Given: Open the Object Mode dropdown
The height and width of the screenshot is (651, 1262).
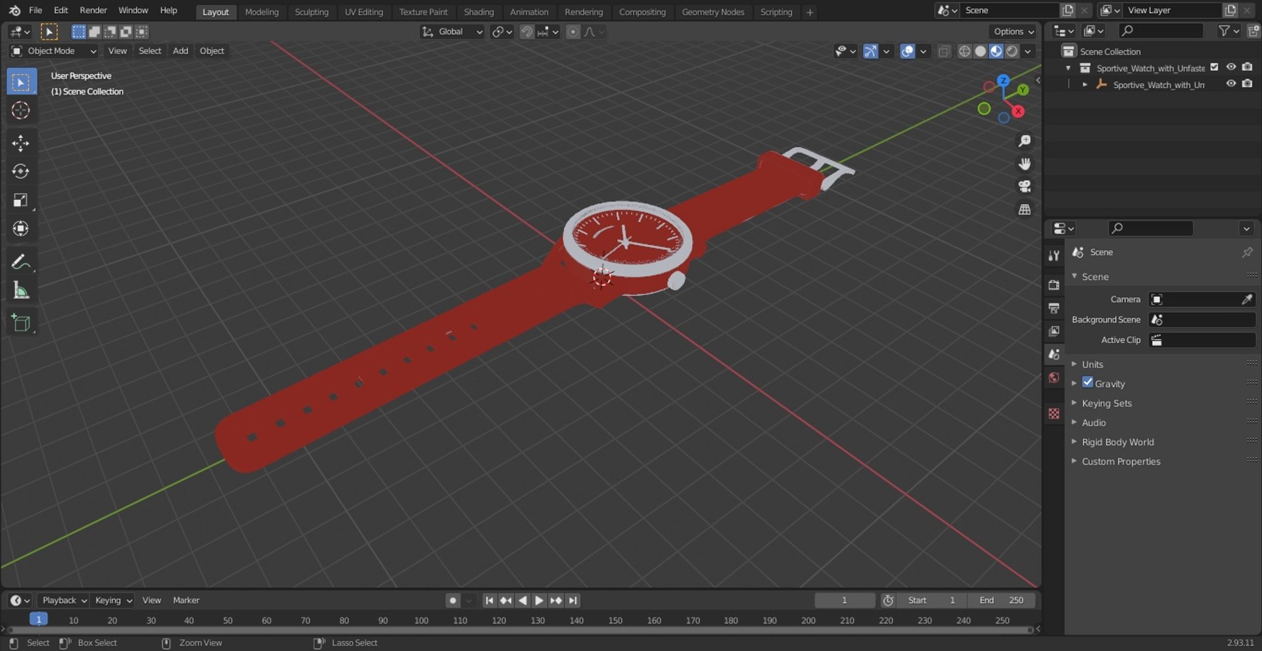Looking at the screenshot, I should 54,51.
